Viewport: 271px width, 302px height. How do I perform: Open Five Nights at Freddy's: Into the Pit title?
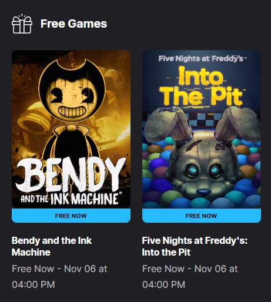pyautogui.click(x=195, y=246)
